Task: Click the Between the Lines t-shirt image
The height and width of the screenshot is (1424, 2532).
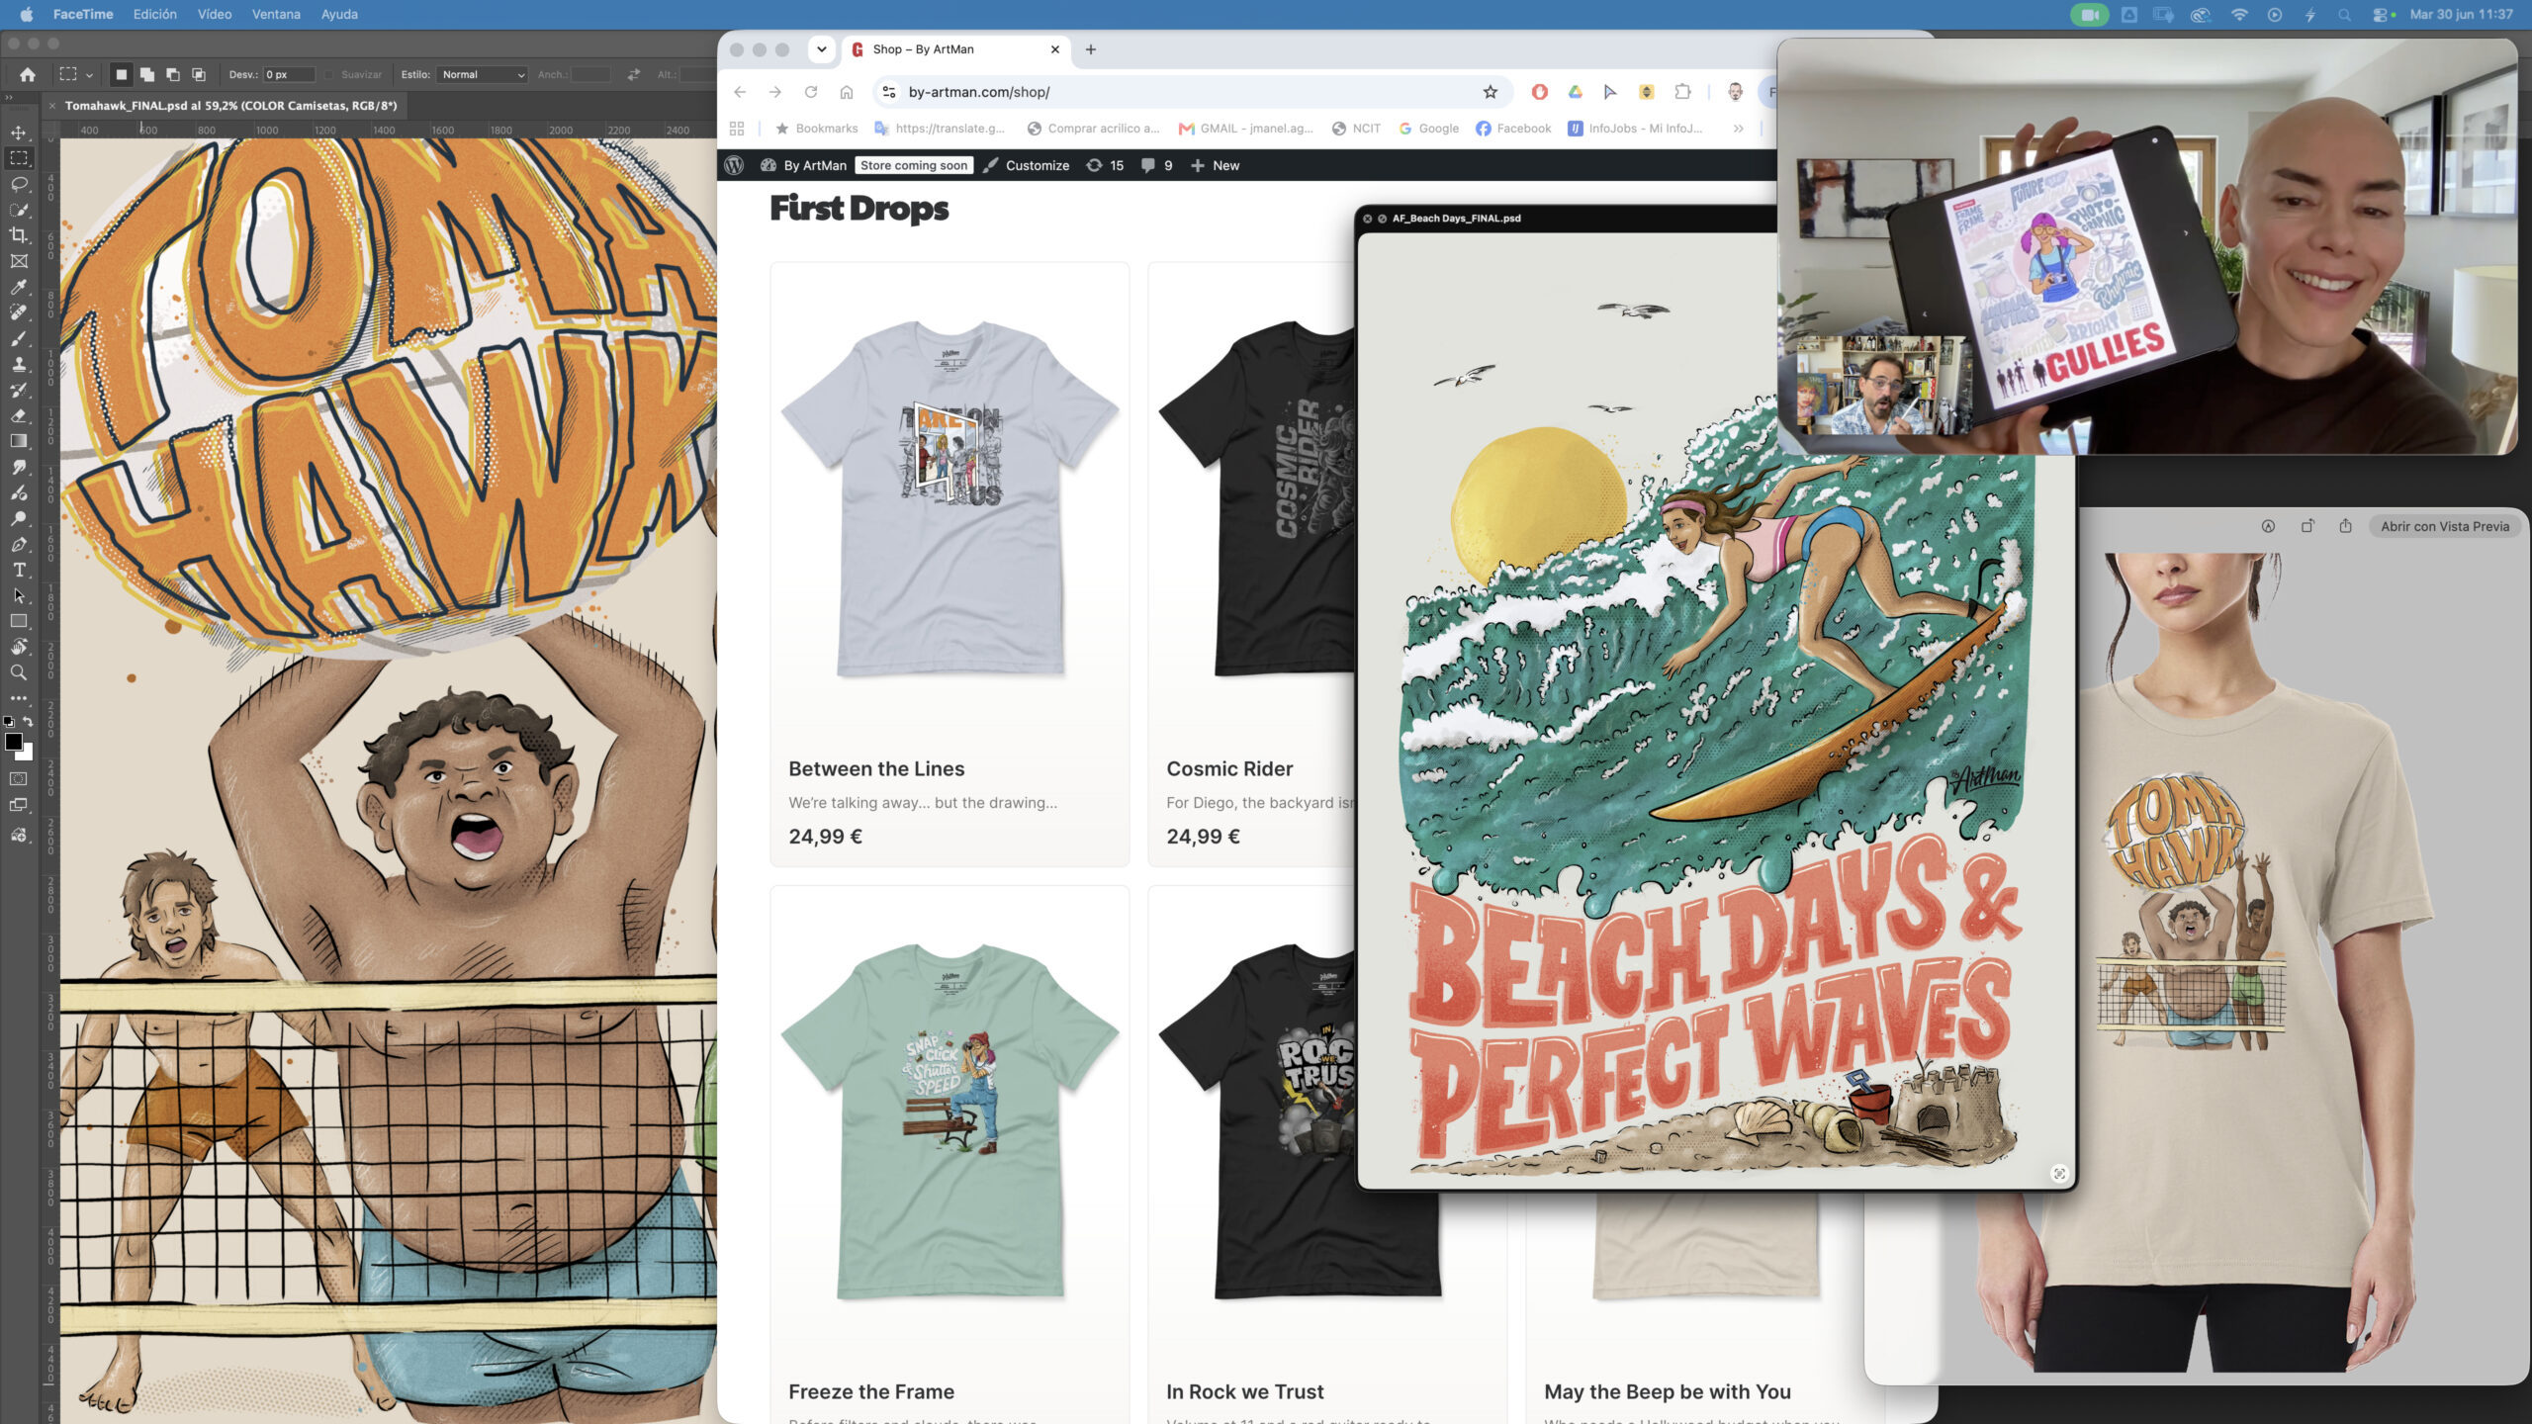Action: (949, 499)
